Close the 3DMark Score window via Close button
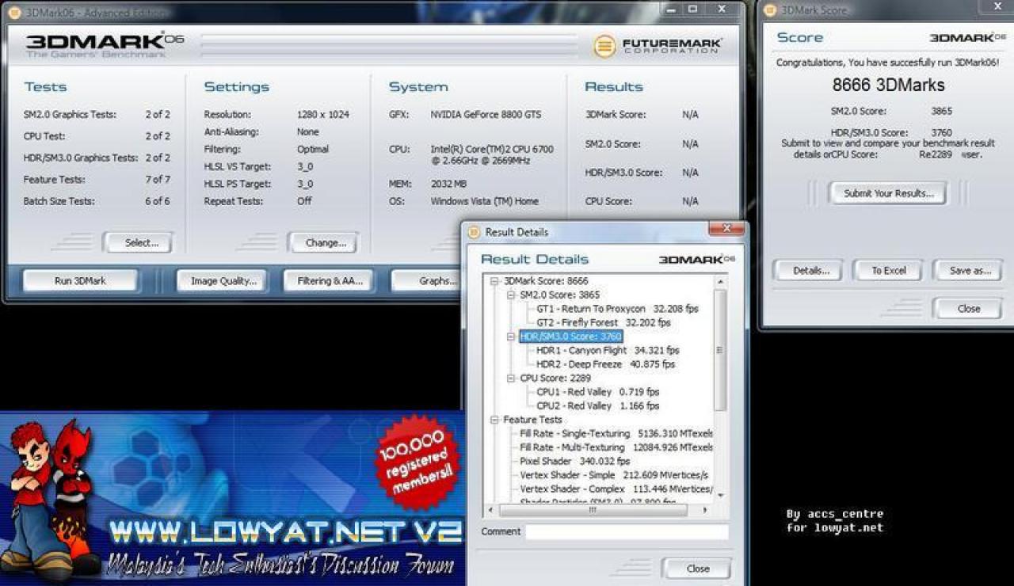This screenshot has height=586, width=1014. 967,309
